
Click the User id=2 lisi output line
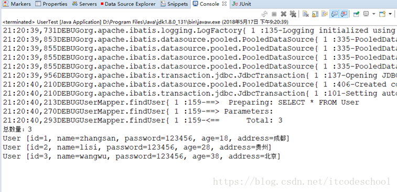pyautogui.click(x=137, y=147)
